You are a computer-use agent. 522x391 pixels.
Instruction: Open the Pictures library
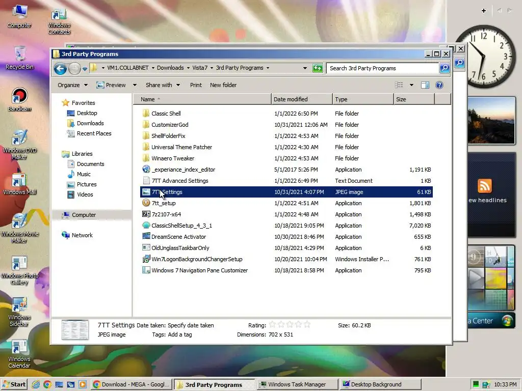(x=82, y=184)
